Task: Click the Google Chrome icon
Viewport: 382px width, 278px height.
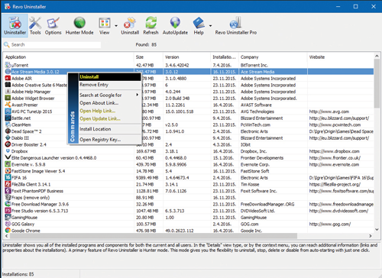Action: tap(8, 230)
